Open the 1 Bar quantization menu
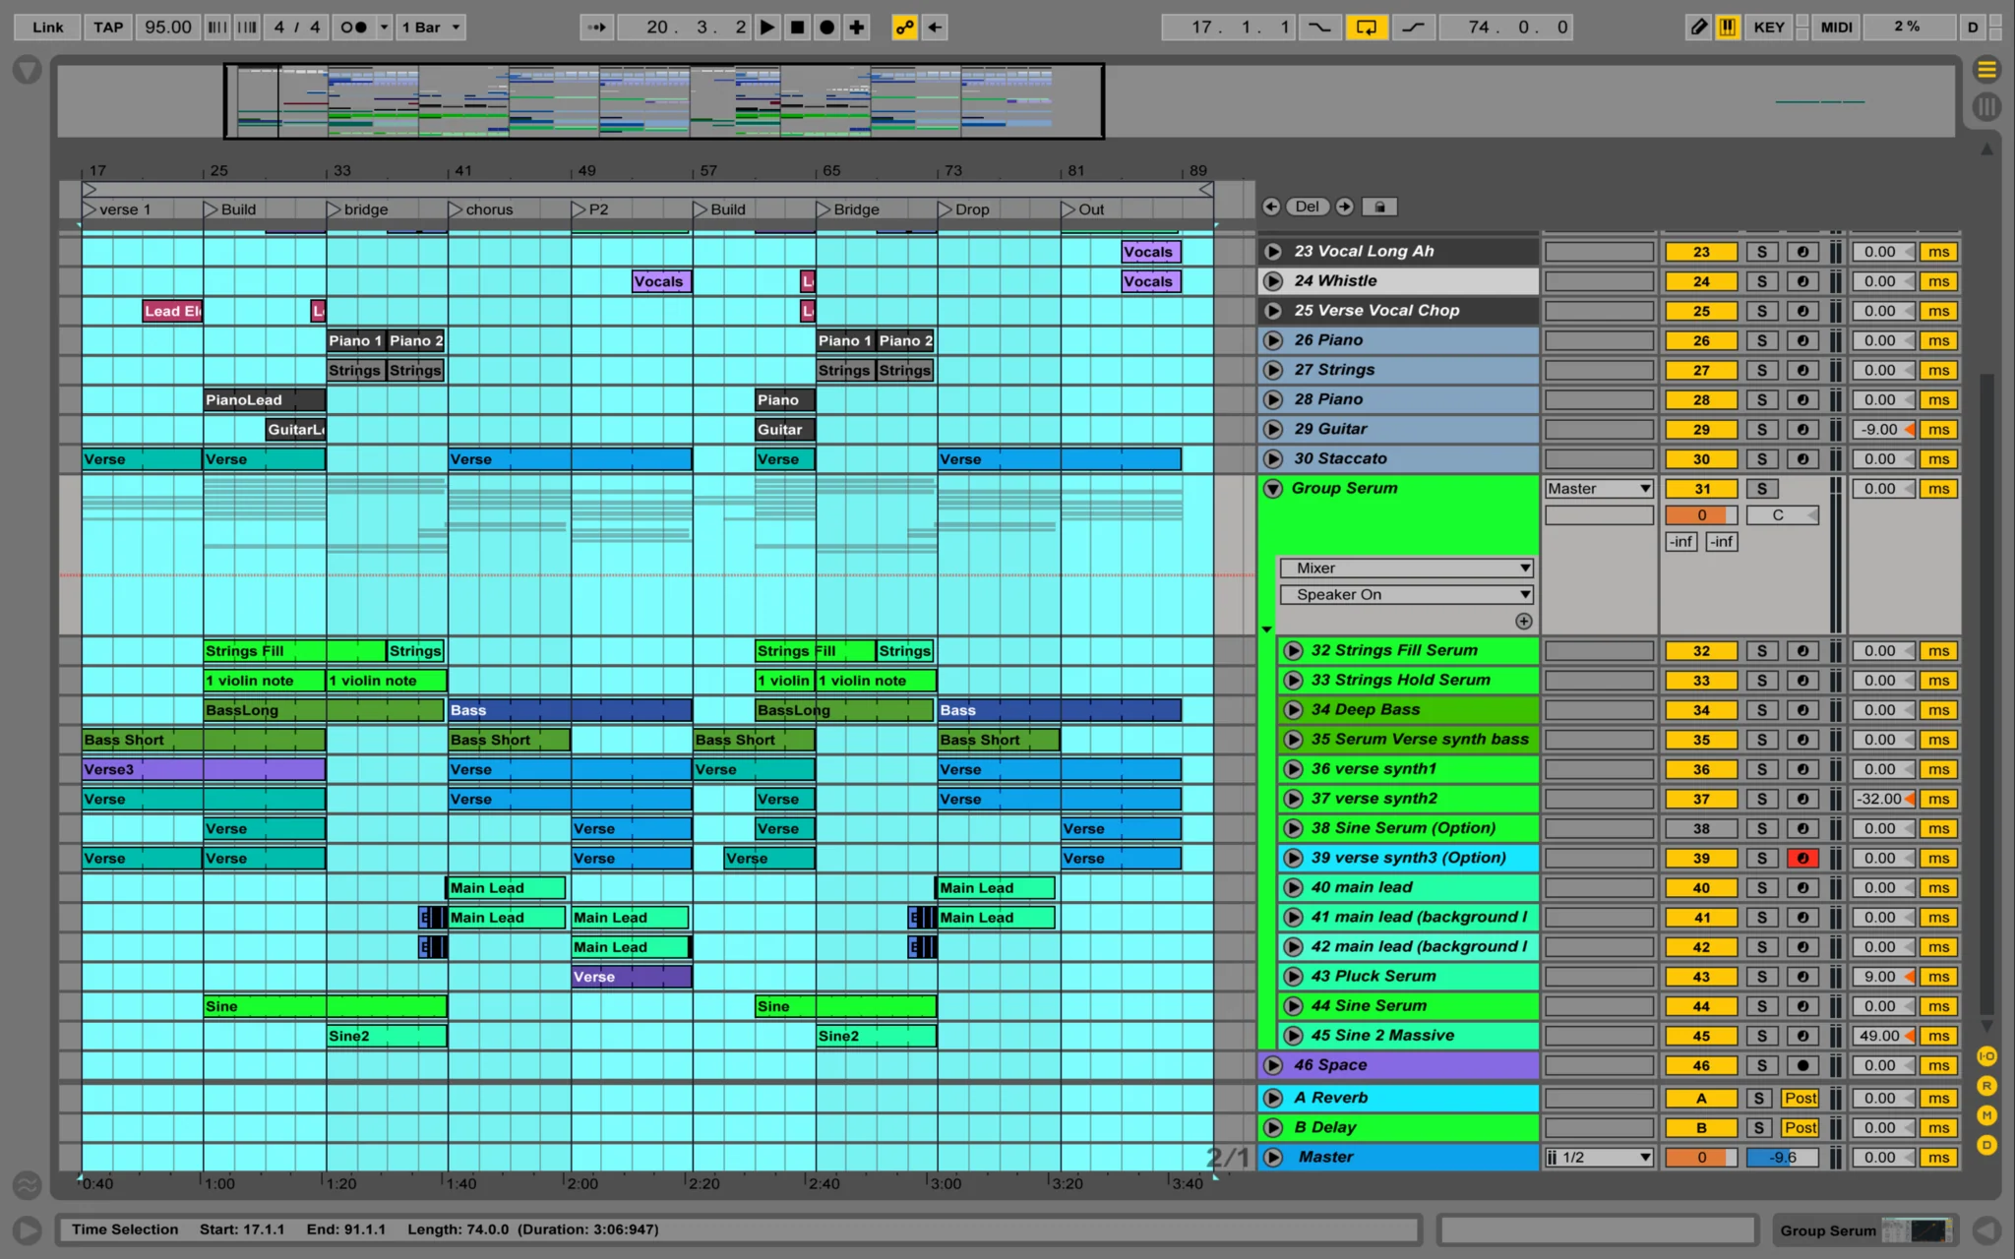The width and height of the screenshot is (2015, 1259). [x=431, y=28]
